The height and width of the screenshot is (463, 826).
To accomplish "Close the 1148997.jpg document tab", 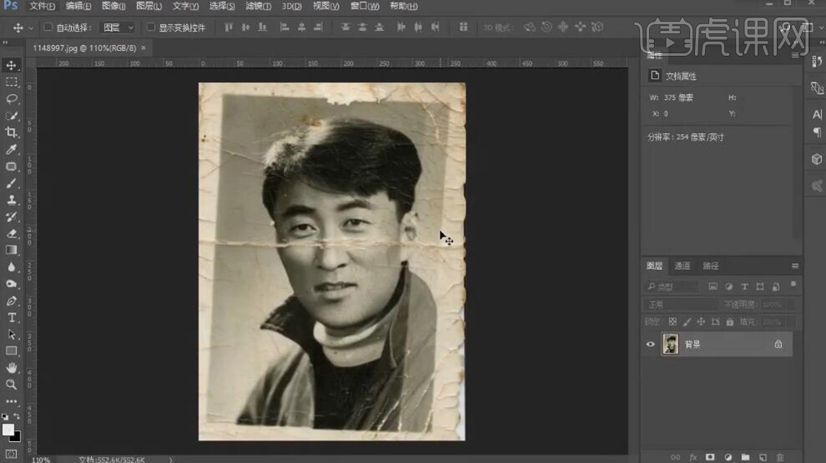I will pyautogui.click(x=144, y=47).
